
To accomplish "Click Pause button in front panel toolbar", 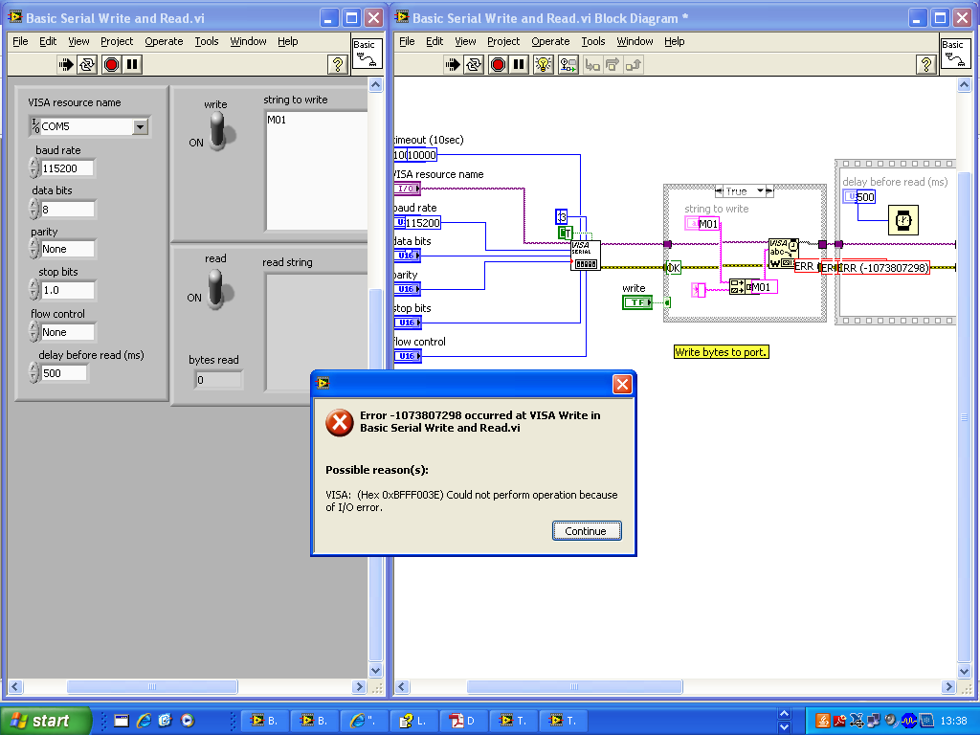I will point(132,64).
